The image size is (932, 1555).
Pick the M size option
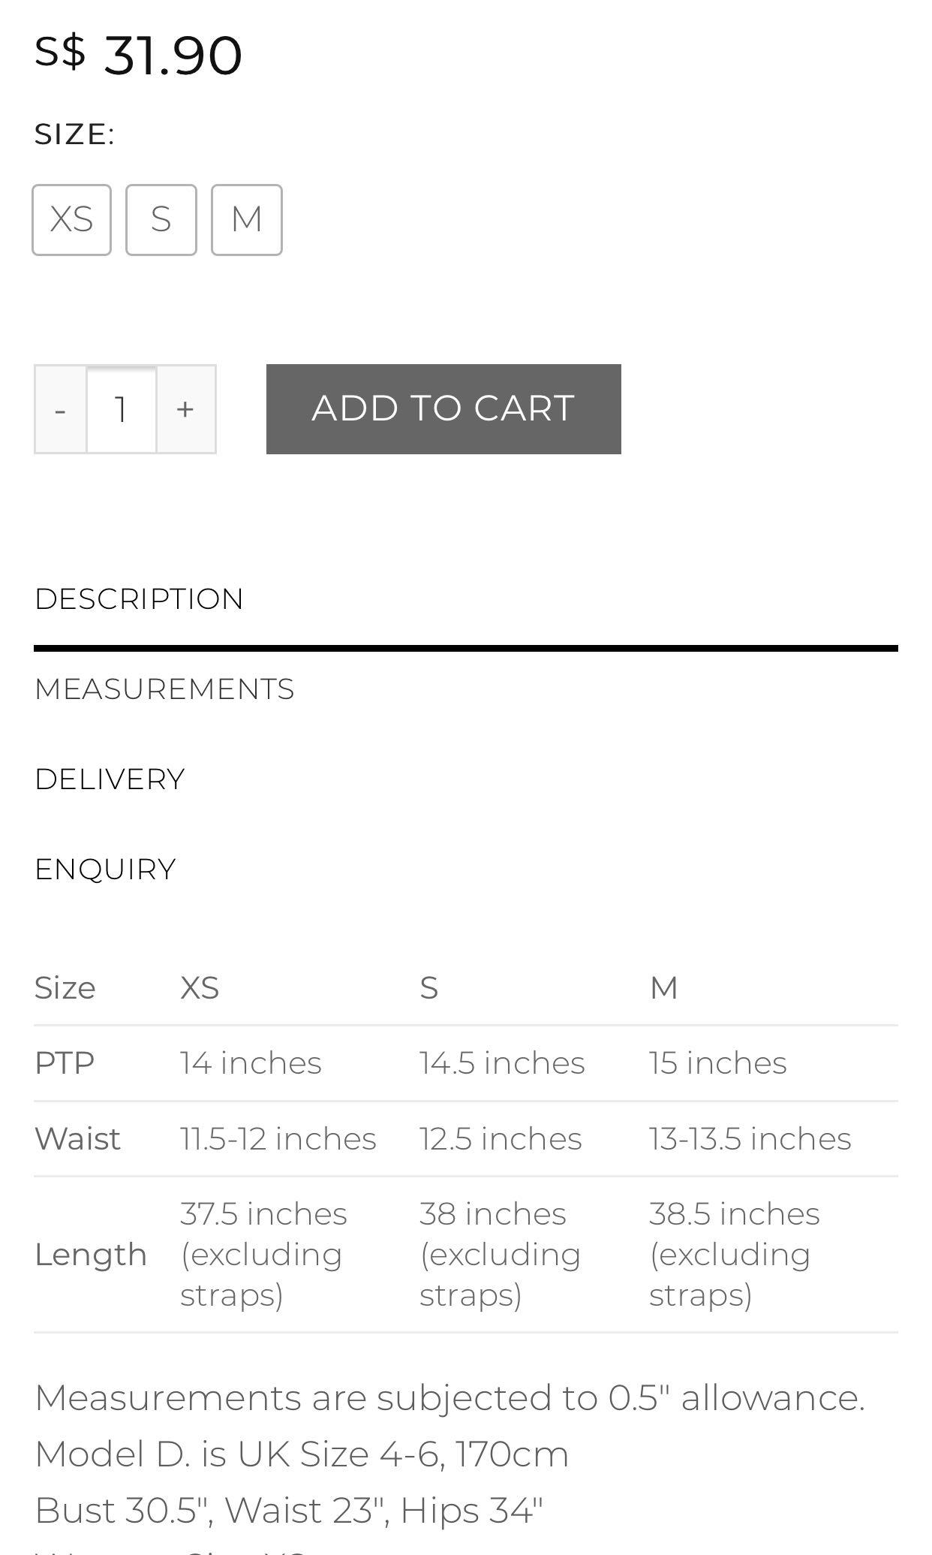click(246, 219)
